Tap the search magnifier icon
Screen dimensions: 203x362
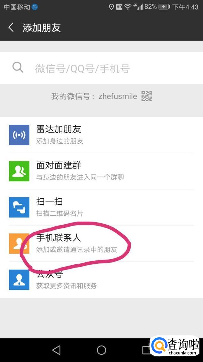tap(18, 68)
